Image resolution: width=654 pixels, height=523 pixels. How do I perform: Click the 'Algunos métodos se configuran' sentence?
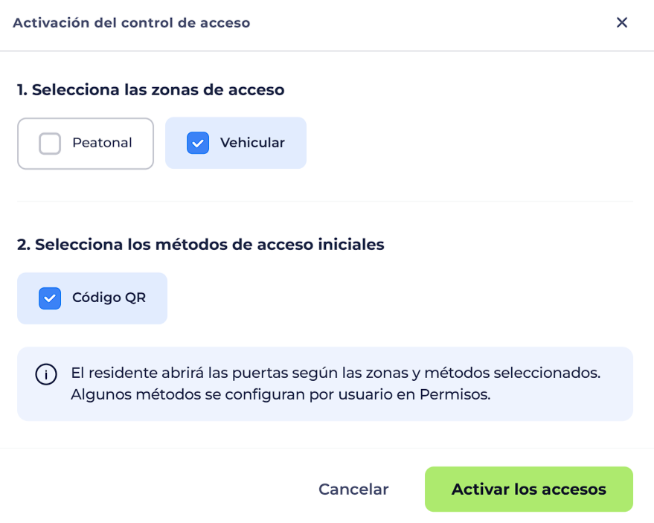point(280,394)
